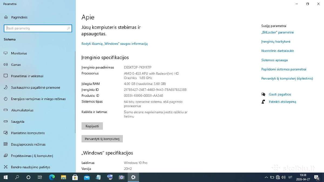Click the Kopijuoti button
Image resolution: width=324 pixels, height=182 pixels.
click(x=92, y=126)
